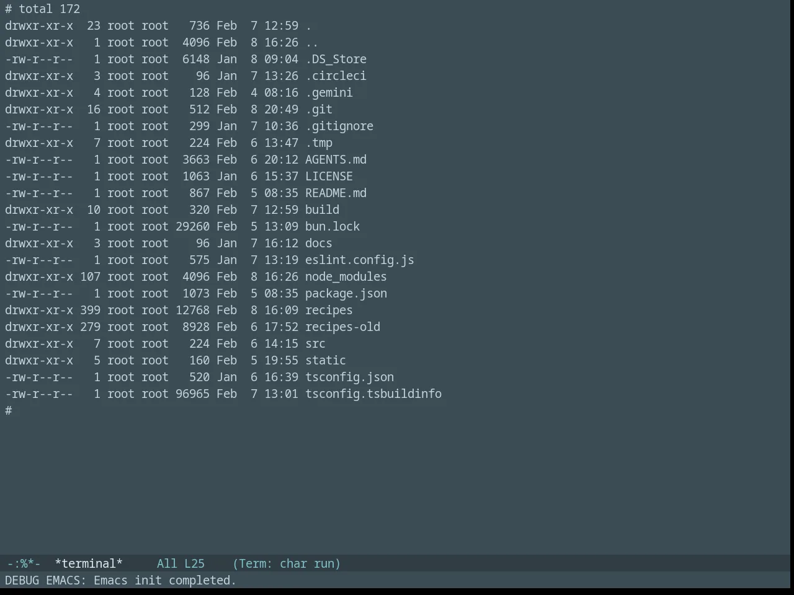The width and height of the screenshot is (794, 595).
Task: Click the AGENTS.md file name
Action: pyautogui.click(x=336, y=160)
